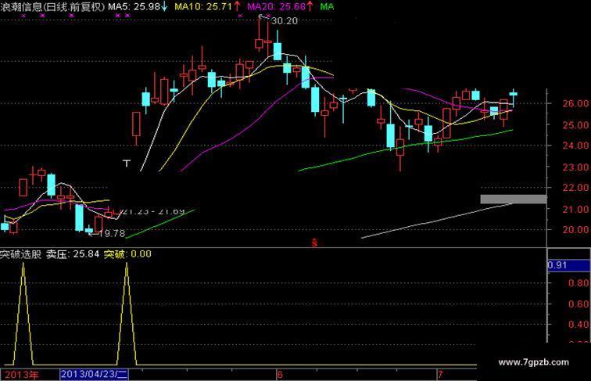The height and width of the screenshot is (381, 591).
Task: Click the stock title 浪潮信息(日线.前复权)
Action: click(52, 6)
